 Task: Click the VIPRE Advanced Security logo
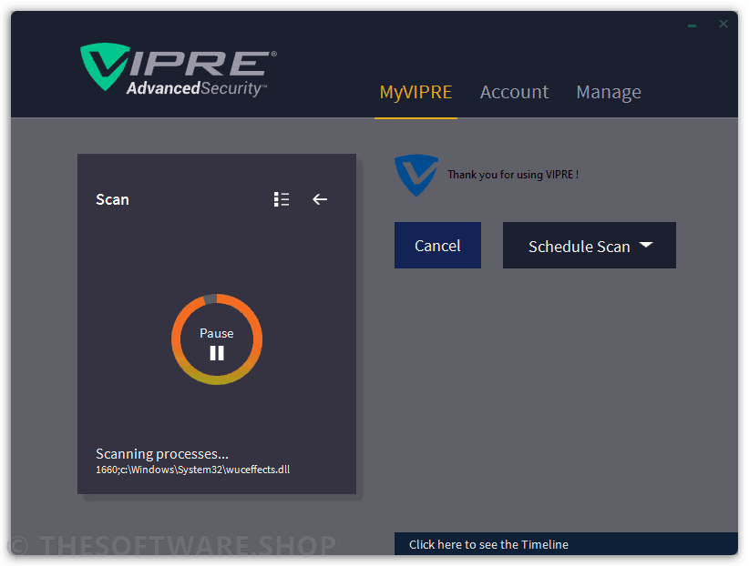tap(179, 70)
